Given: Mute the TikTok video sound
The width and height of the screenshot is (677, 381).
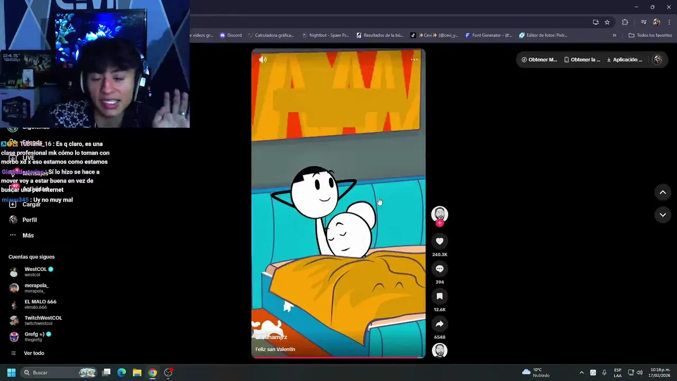Looking at the screenshot, I should (x=263, y=60).
